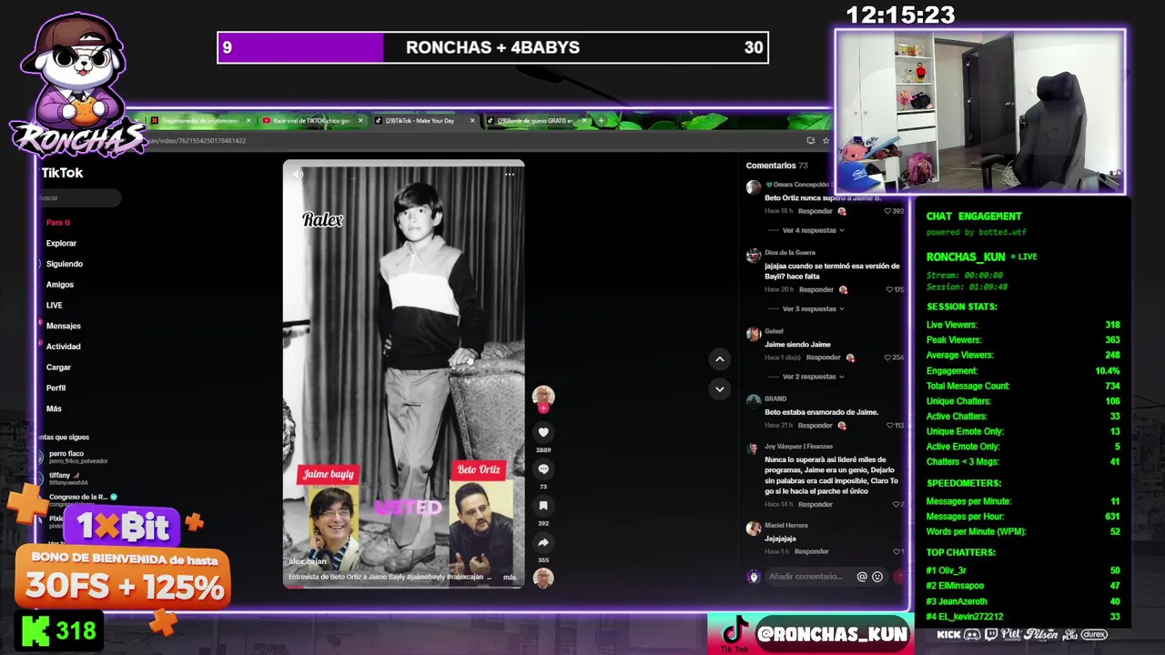Screen dimensions: 1165x655
Task: Open 'Mensajes' in TikTok sidebar
Action: coord(64,326)
